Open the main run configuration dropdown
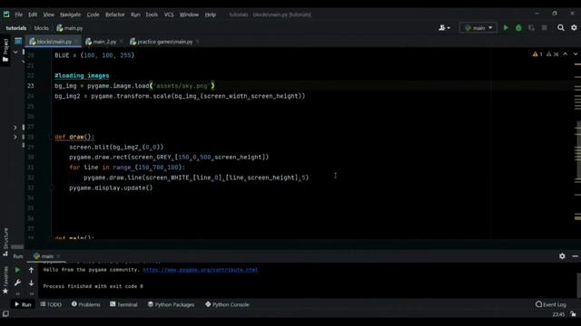 tap(478, 28)
